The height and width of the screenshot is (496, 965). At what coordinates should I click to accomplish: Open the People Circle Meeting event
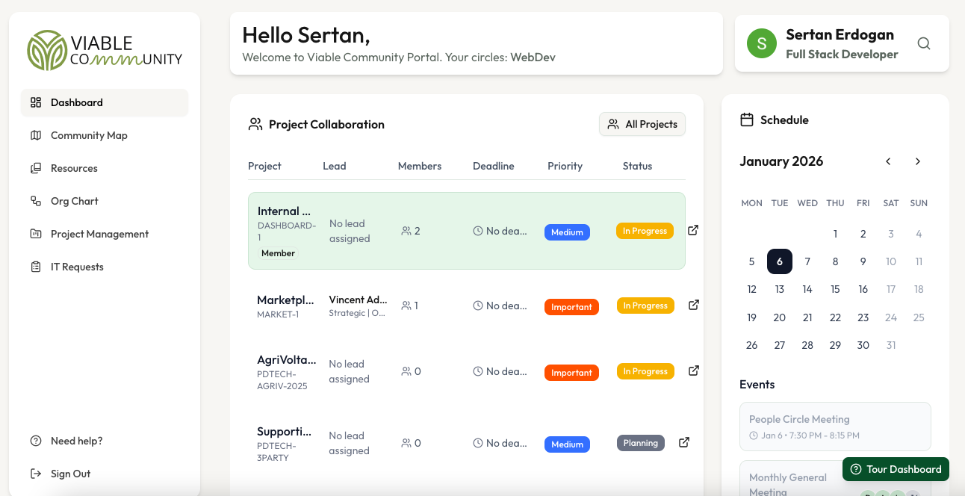point(835,426)
